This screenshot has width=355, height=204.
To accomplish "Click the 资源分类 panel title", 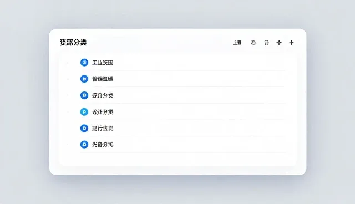I will (x=73, y=43).
